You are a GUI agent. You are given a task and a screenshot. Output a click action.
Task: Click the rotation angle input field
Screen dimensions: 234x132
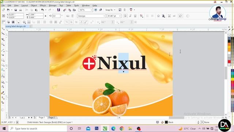56,16
